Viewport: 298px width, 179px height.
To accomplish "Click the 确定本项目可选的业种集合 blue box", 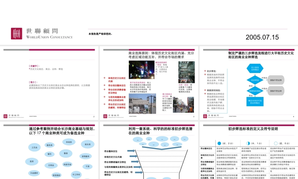I will [255, 102].
